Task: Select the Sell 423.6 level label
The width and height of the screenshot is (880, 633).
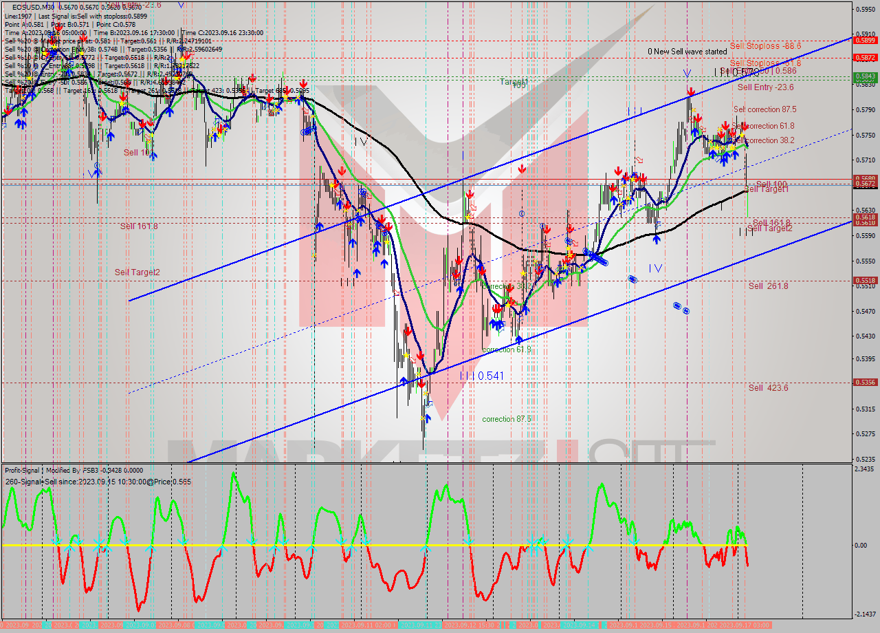Action: 768,387
